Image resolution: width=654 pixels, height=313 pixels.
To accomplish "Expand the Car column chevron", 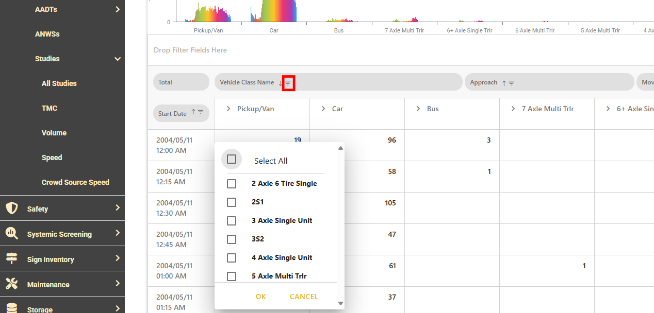I will pos(323,109).
